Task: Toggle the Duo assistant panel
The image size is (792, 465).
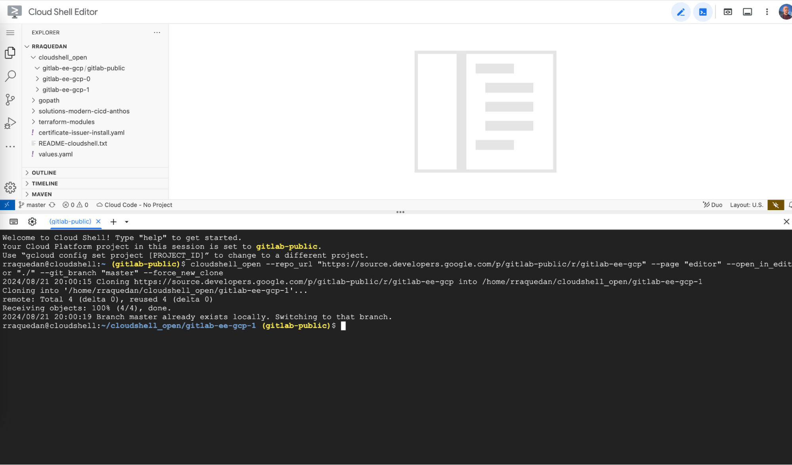Action: 712,204
